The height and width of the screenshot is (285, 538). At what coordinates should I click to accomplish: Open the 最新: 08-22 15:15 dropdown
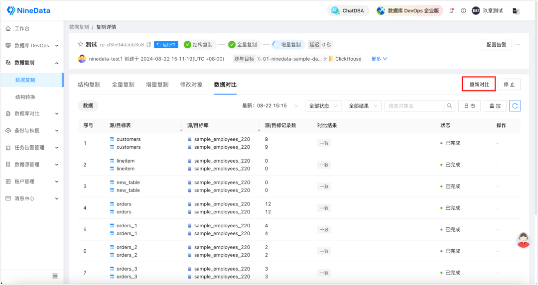tap(270, 105)
